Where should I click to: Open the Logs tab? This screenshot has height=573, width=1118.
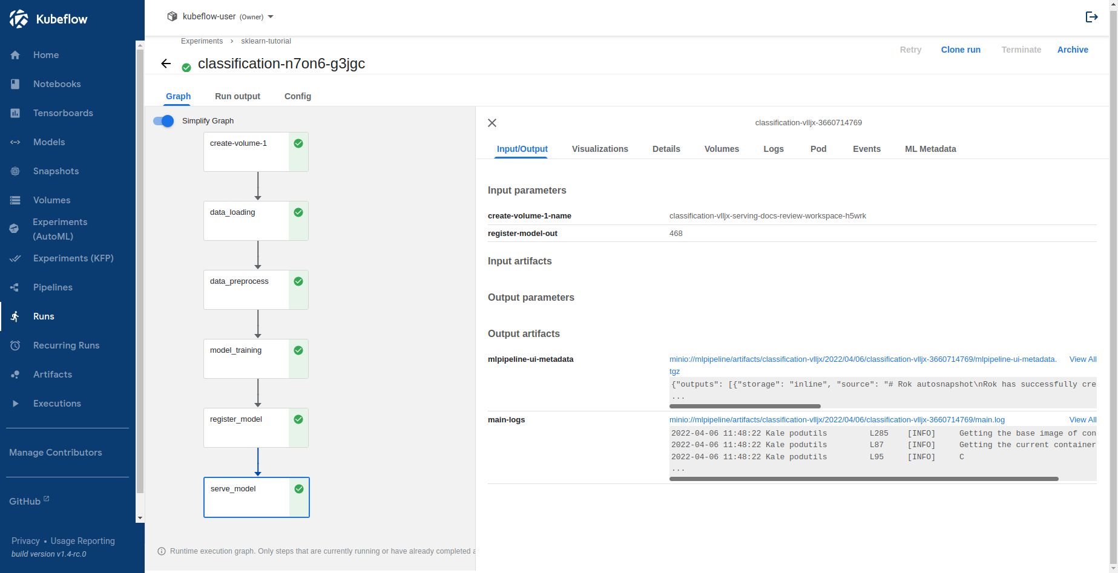(774, 149)
